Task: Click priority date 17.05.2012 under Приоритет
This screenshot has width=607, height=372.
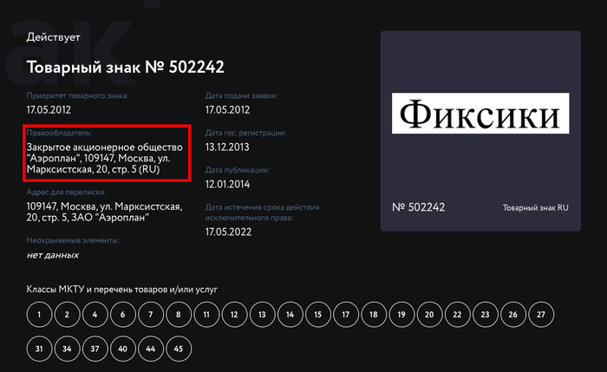Action: click(x=49, y=110)
